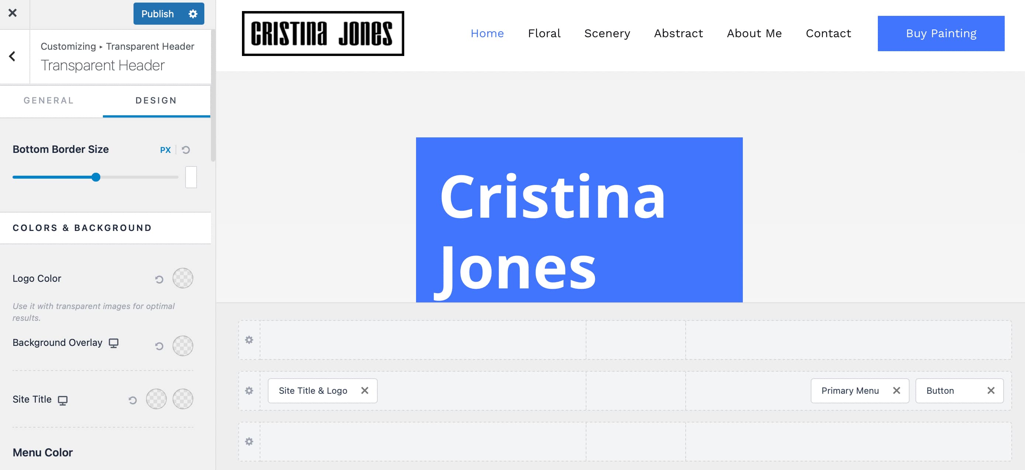1025x470 pixels.
Task: Open settings gear for top header row
Action: [x=249, y=340]
